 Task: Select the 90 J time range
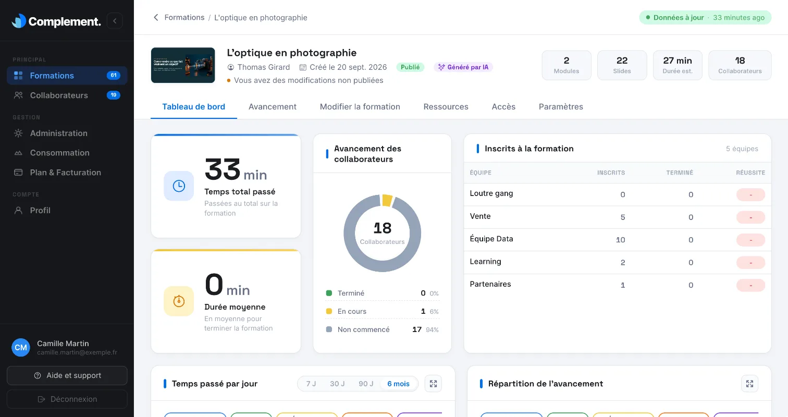[x=366, y=384]
